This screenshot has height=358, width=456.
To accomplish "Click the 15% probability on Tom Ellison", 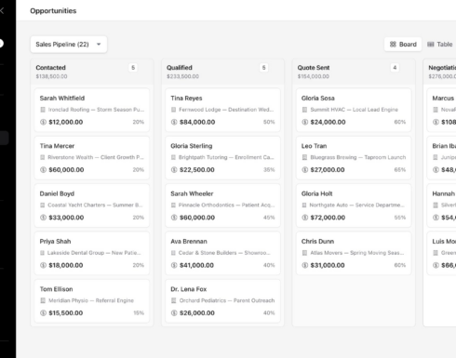I will 139,313.
